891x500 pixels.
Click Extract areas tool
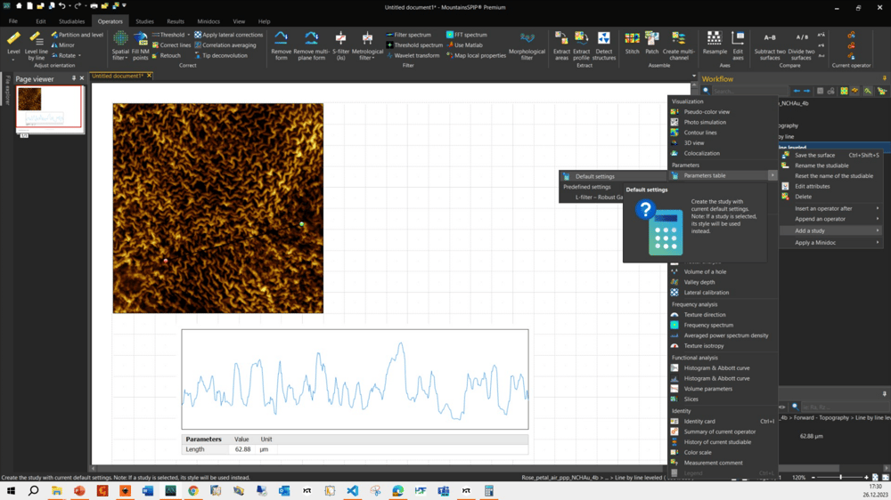click(561, 45)
